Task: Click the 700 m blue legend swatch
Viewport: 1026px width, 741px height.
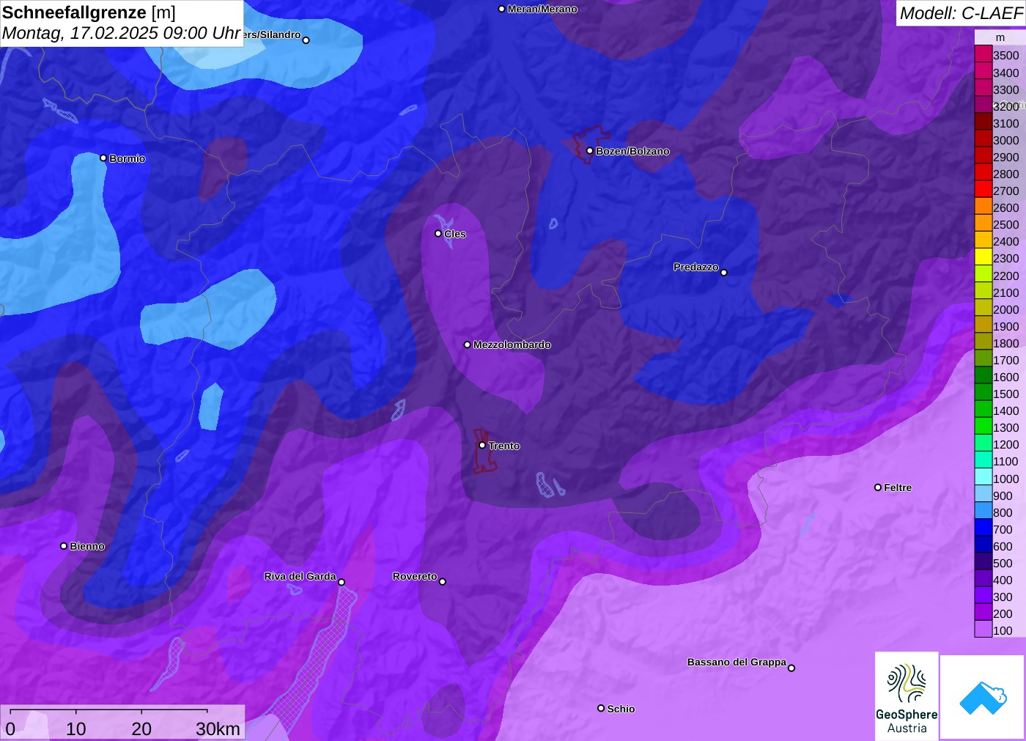Action: tap(983, 528)
